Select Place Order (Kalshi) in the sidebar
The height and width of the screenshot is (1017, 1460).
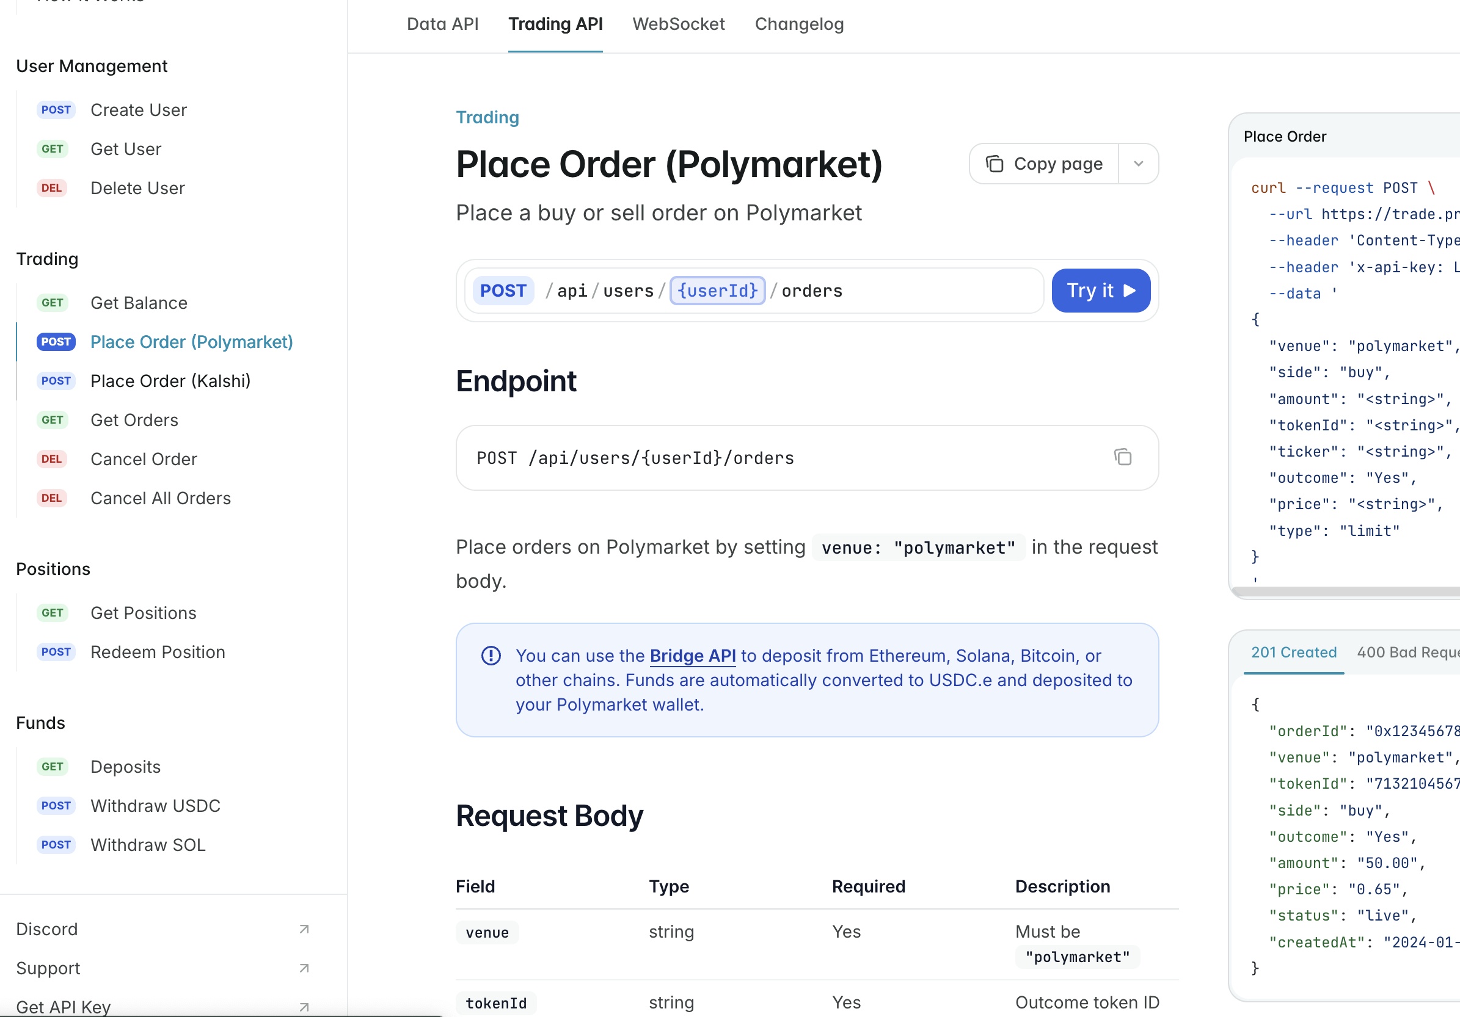tap(170, 381)
